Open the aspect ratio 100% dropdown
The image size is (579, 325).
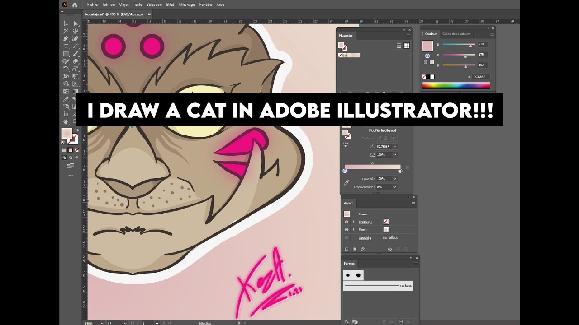pyautogui.click(x=395, y=154)
